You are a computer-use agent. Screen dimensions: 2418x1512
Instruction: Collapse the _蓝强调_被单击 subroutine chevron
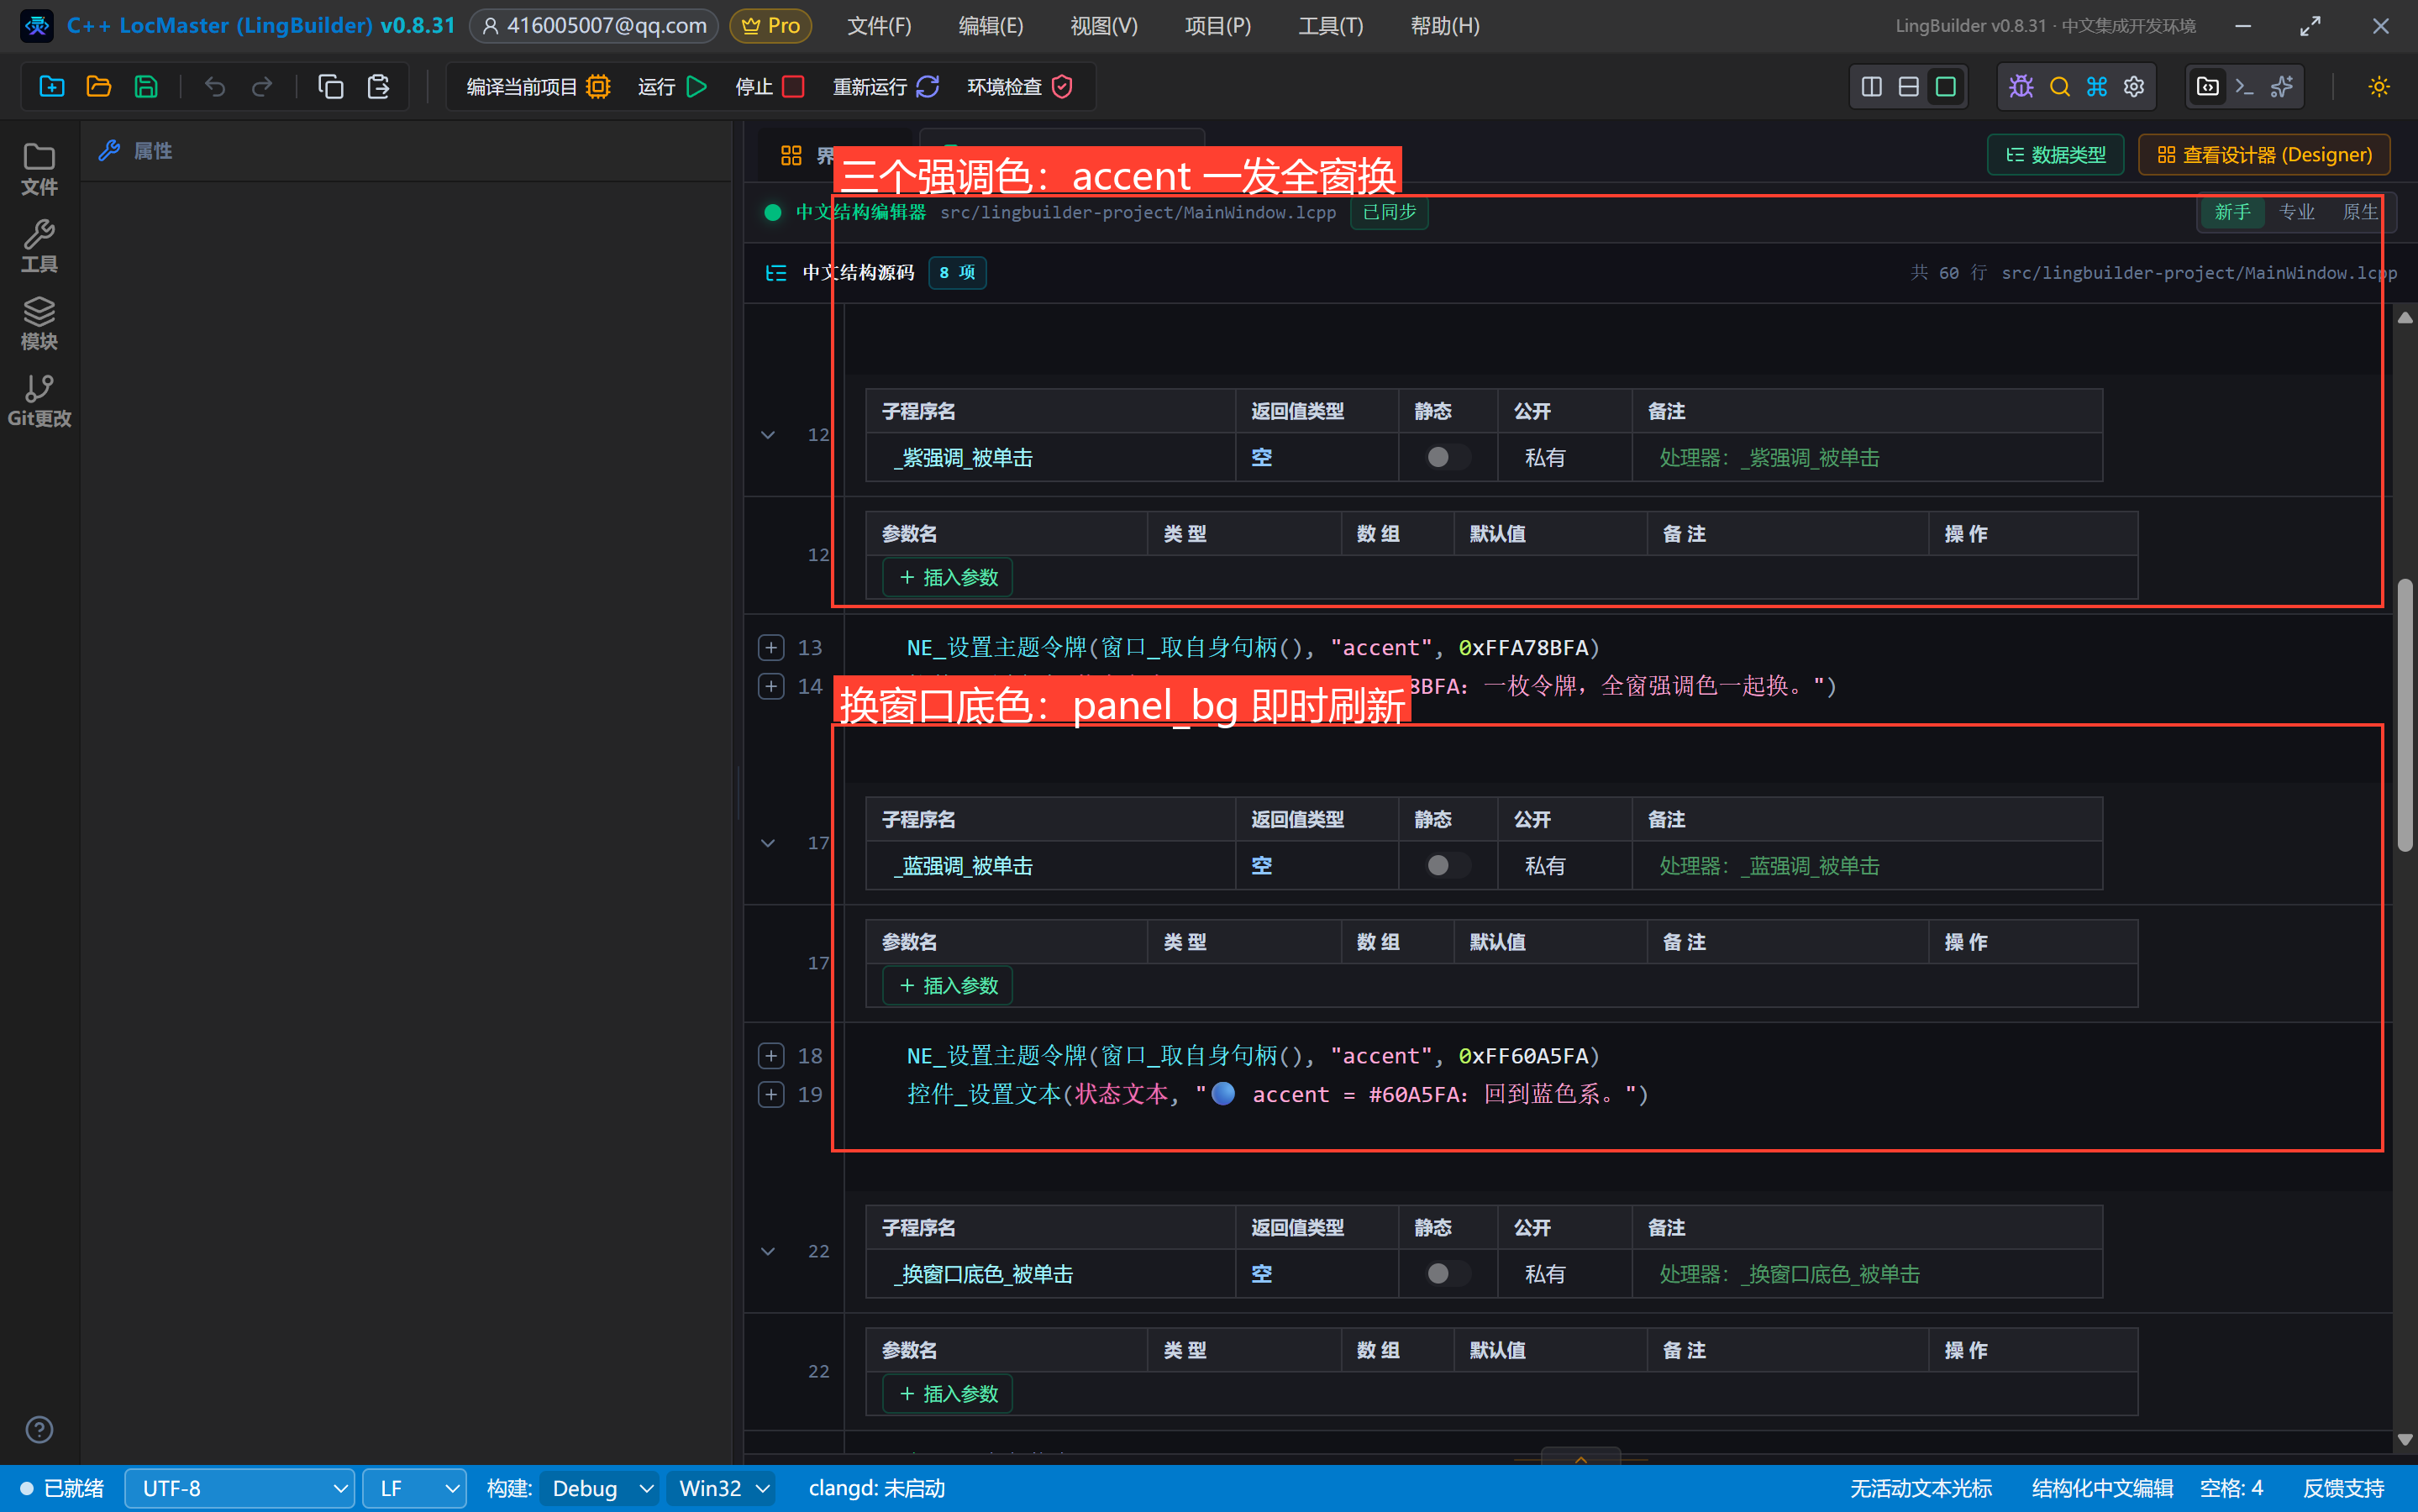pos(768,843)
